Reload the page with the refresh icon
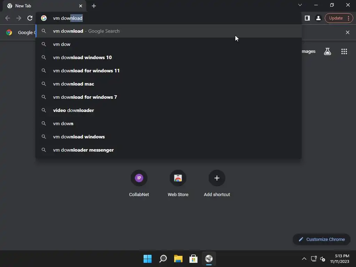Viewport: 356px width, 267px height. coord(30,18)
